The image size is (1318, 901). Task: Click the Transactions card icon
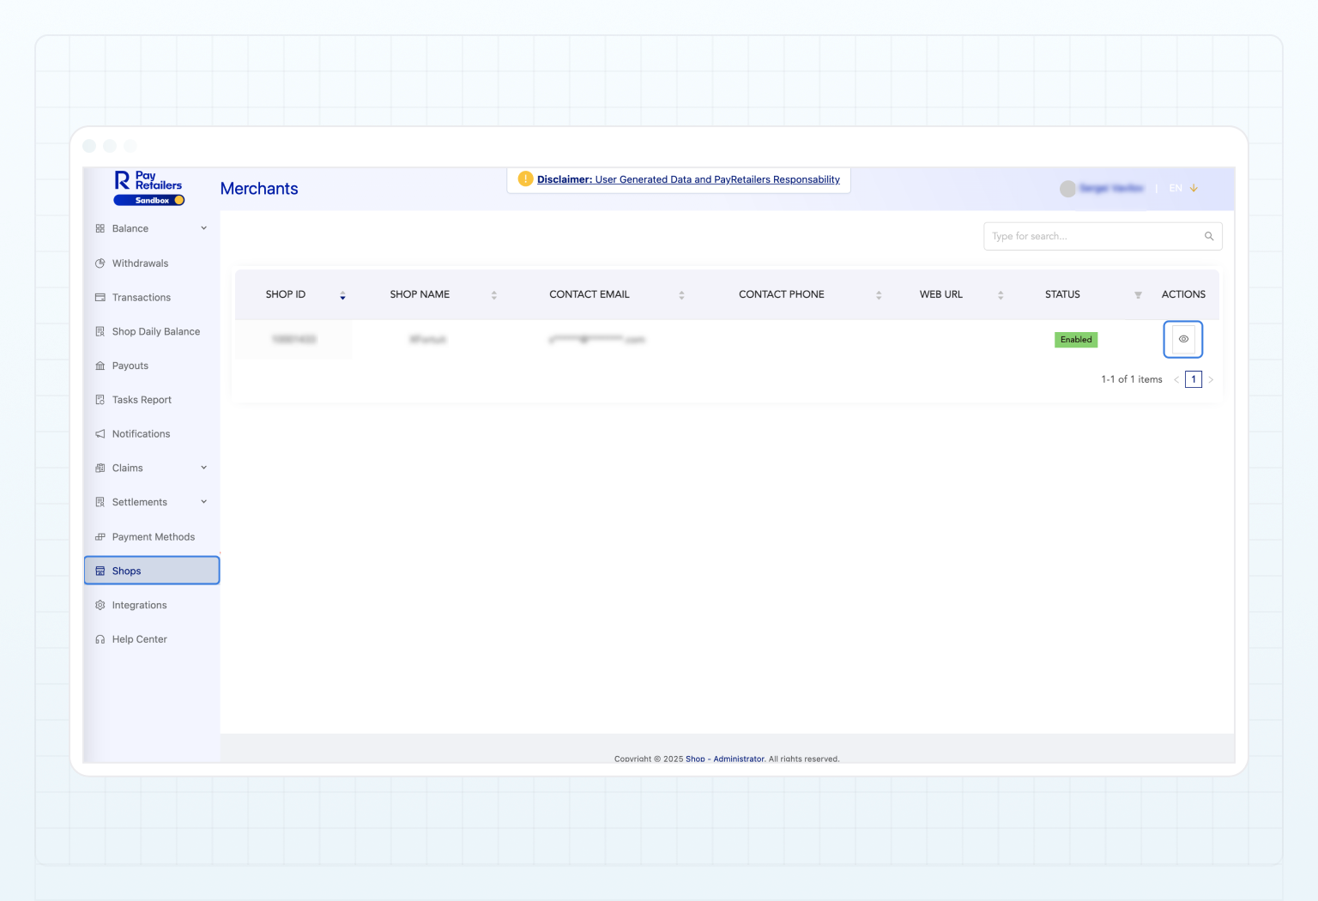click(x=100, y=298)
